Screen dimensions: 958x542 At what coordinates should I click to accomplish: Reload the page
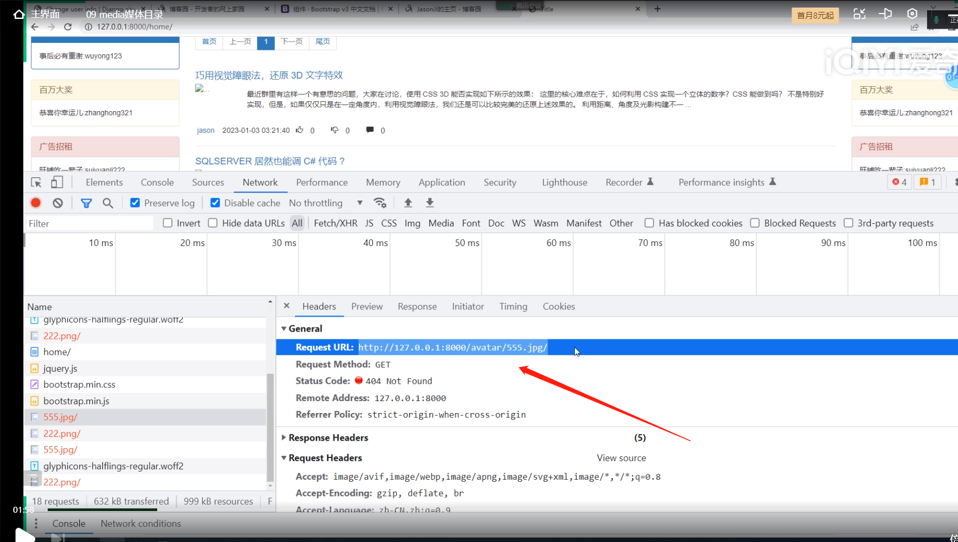(x=68, y=27)
